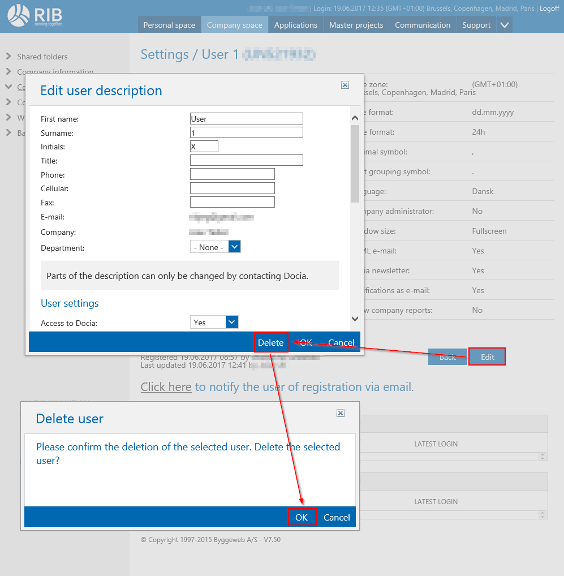The image size is (564, 576).
Task: Close the Delete user dialog
Action: [341, 413]
